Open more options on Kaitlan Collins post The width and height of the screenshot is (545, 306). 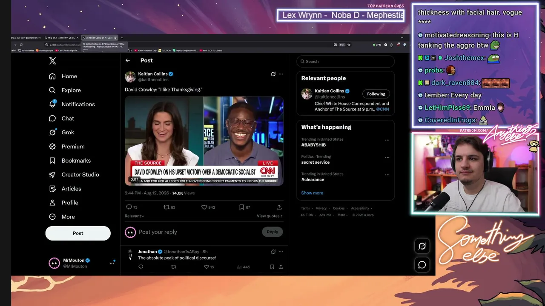click(x=281, y=74)
